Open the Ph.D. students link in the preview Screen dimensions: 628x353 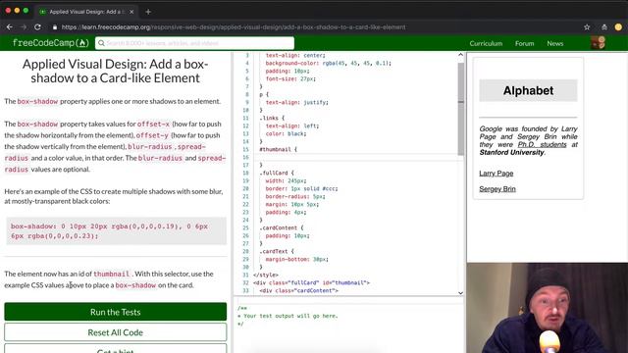pos(543,144)
